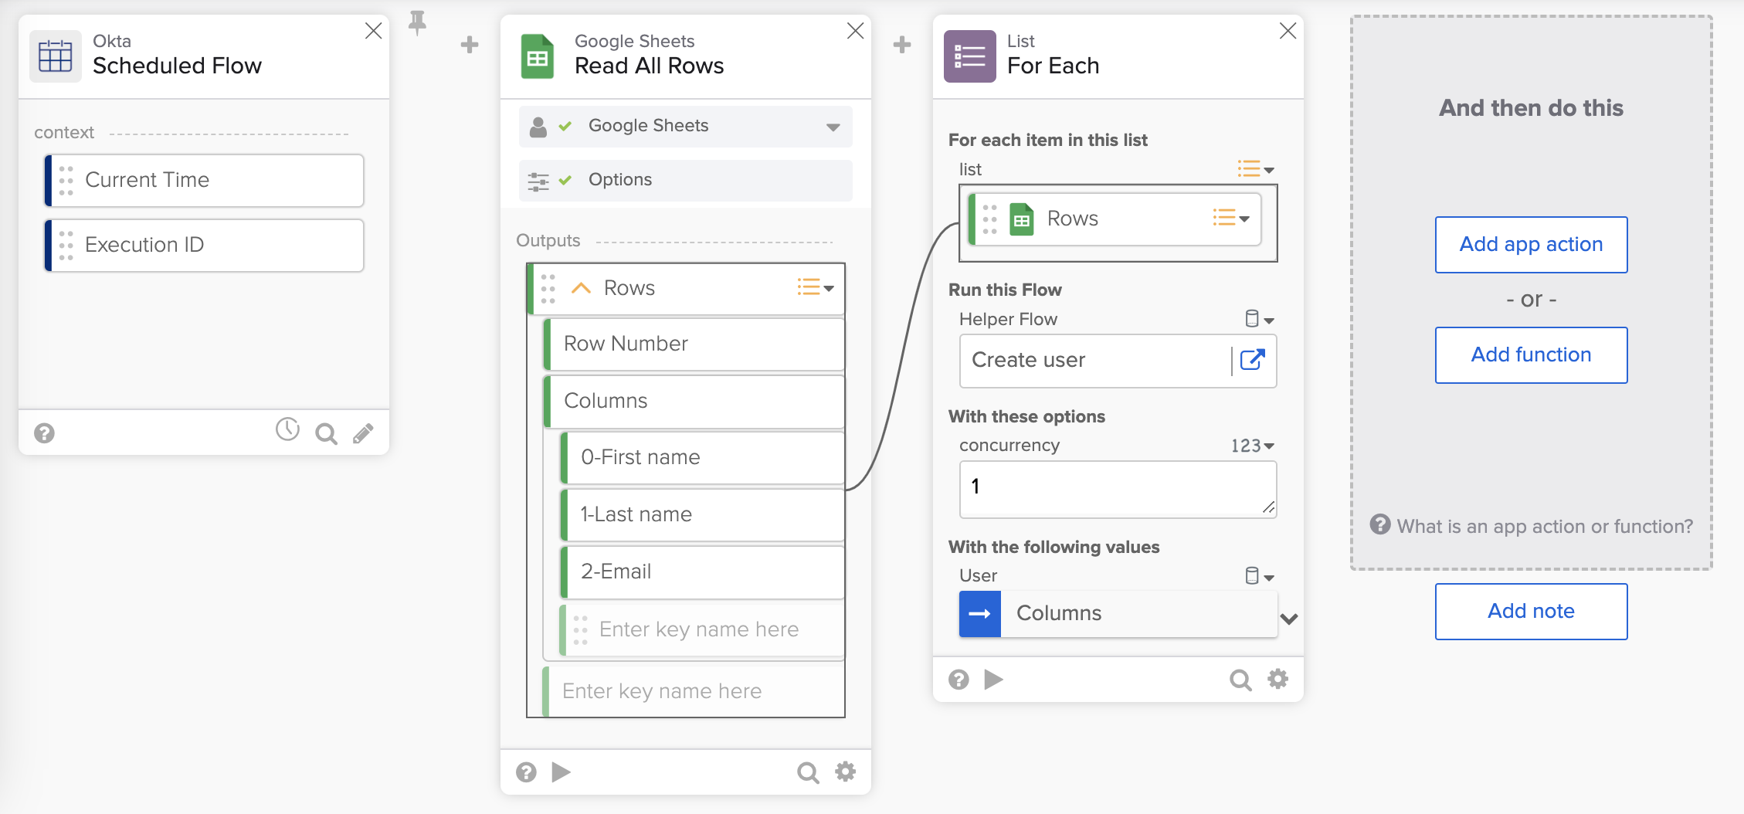Open settings gear on Read All Rows card
Image resolution: width=1744 pixels, height=814 pixels.
pyautogui.click(x=846, y=772)
